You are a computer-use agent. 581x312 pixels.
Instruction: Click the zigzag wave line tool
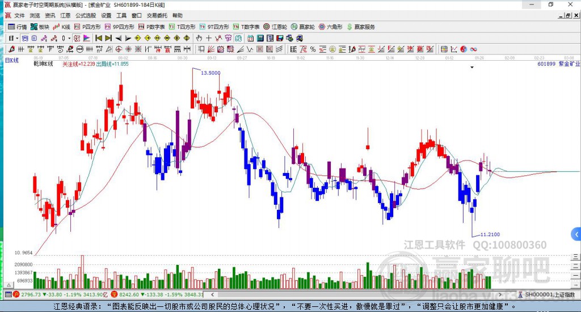[x=250, y=49]
